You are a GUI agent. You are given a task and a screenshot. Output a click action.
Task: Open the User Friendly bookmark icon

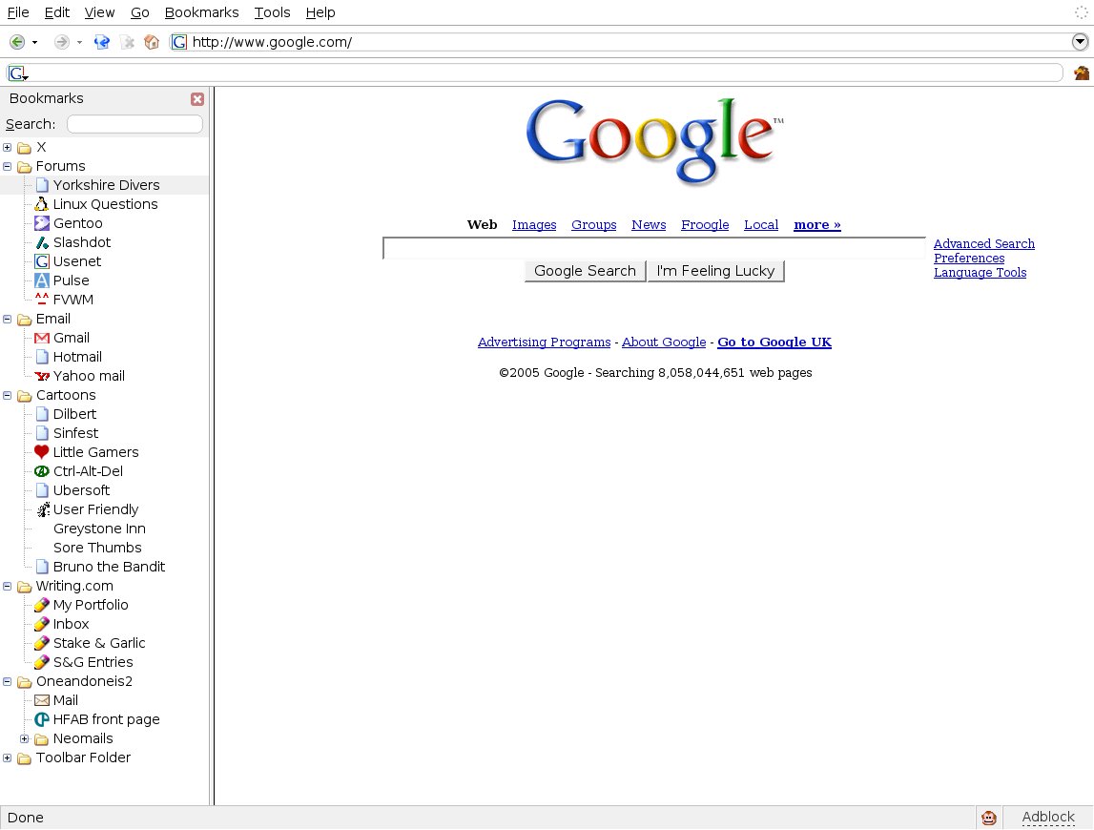[x=43, y=509]
